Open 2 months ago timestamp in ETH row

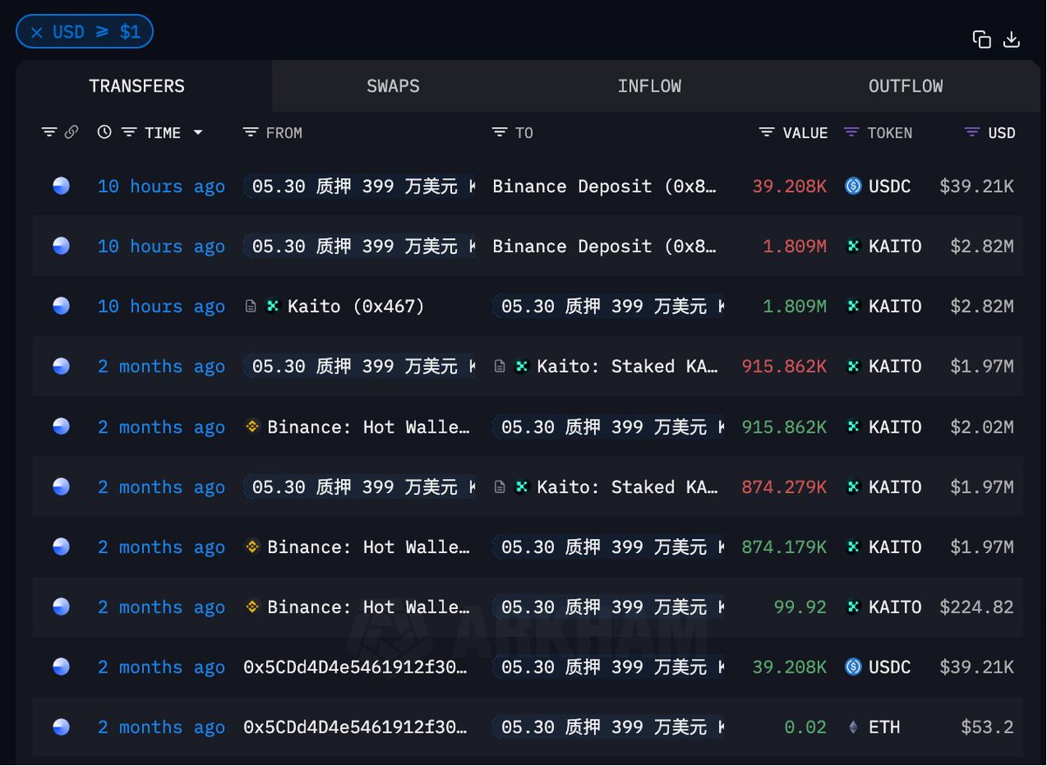point(161,727)
